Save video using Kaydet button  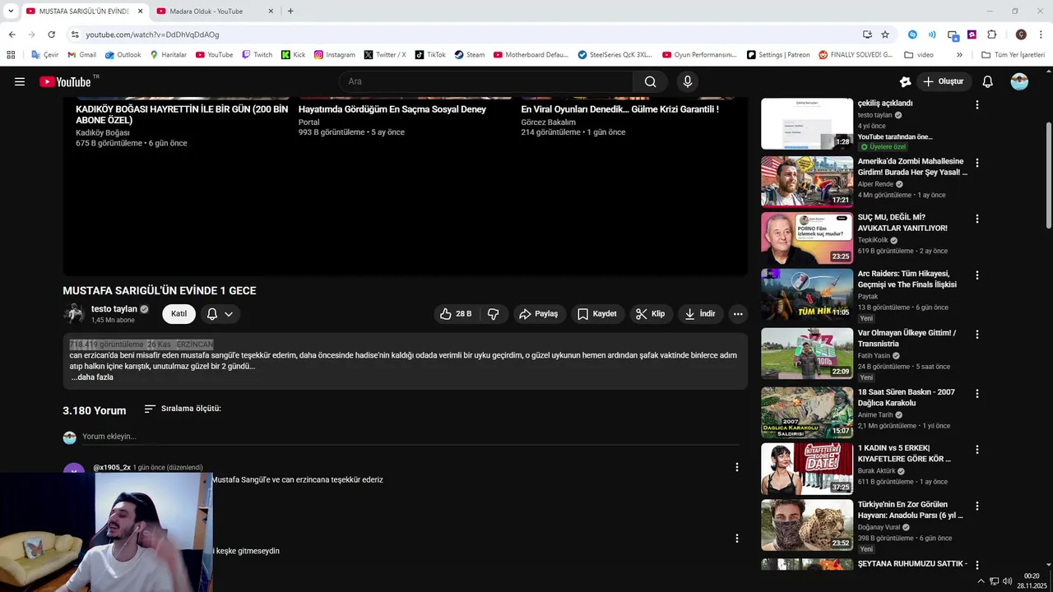(x=597, y=313)
